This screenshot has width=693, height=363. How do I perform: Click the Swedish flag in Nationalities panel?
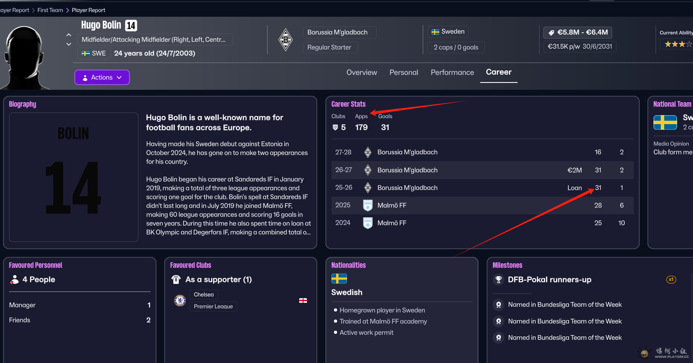click(x=339, y=279)
